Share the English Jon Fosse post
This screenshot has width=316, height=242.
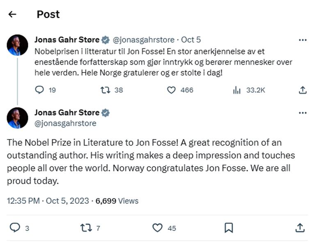click(300, 228)
